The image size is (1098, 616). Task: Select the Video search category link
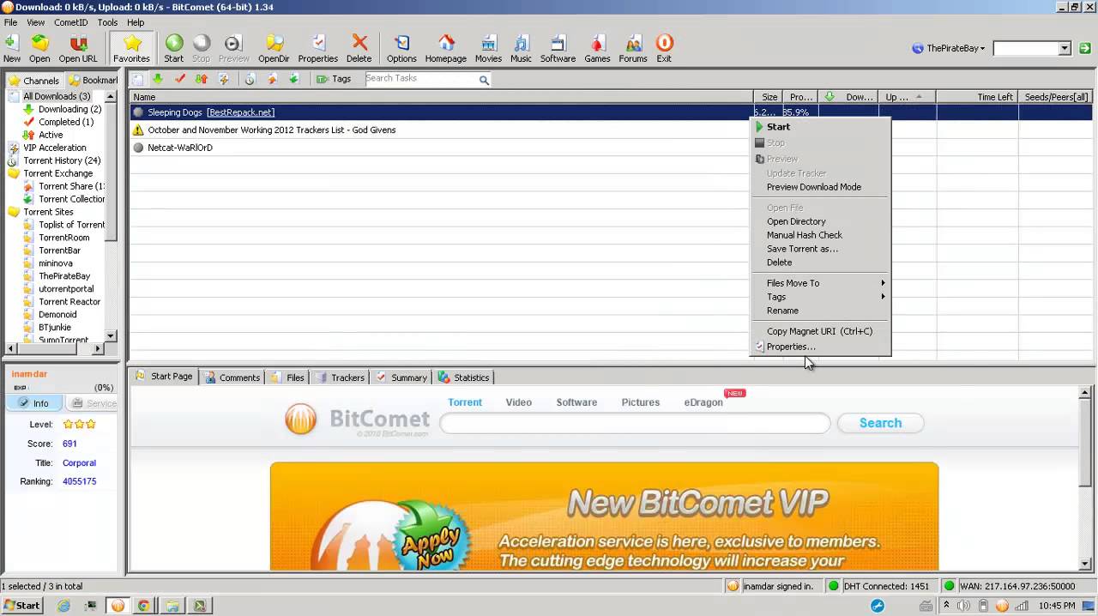click(518, 402)
